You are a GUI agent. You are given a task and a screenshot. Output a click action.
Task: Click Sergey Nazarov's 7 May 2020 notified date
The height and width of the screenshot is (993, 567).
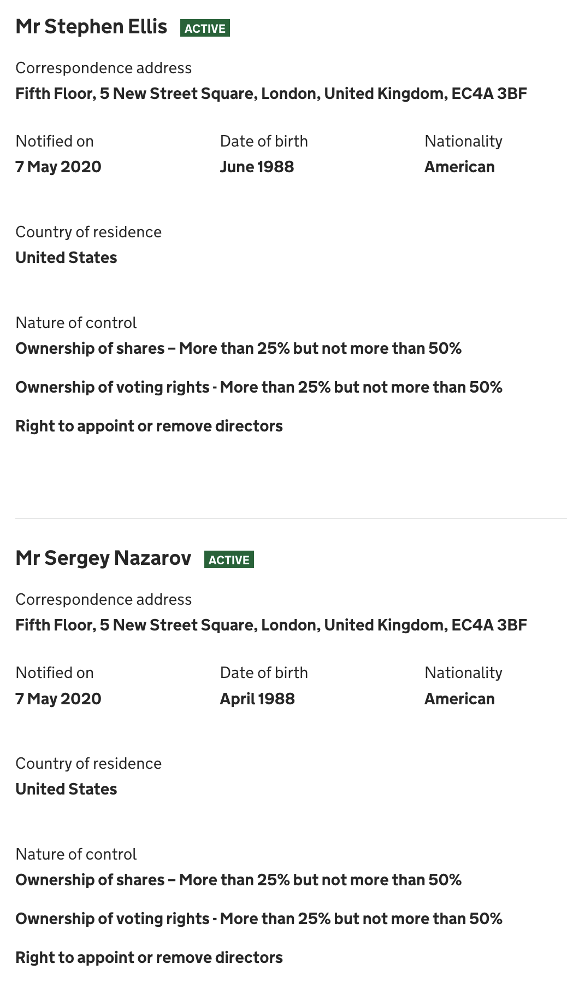pyautogui.click(x=58, y=699)
